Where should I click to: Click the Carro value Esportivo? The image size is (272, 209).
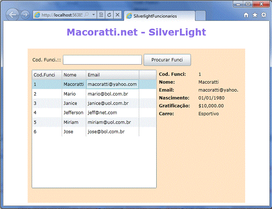tap(209, 114)
